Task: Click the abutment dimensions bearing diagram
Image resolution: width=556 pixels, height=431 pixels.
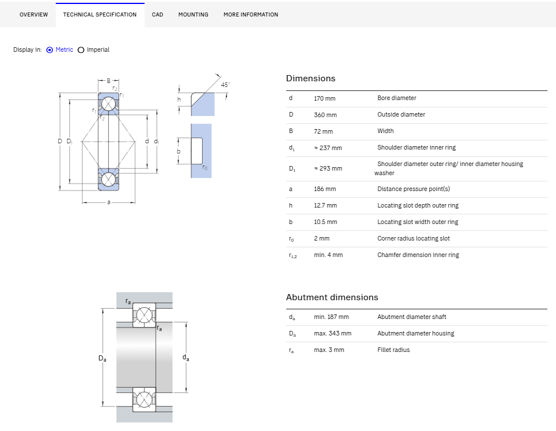Action: (145, 357)
